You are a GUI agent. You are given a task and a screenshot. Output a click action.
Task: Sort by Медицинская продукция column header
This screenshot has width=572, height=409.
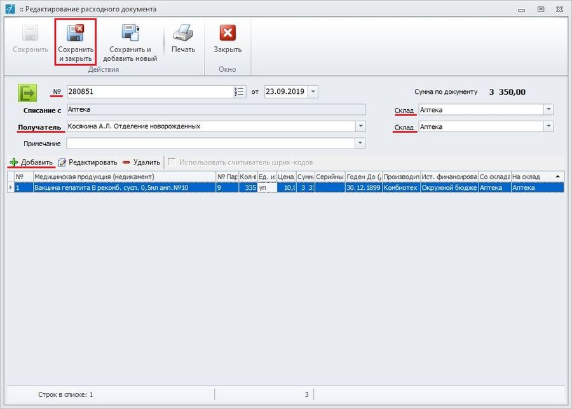[x=124, y=177]
